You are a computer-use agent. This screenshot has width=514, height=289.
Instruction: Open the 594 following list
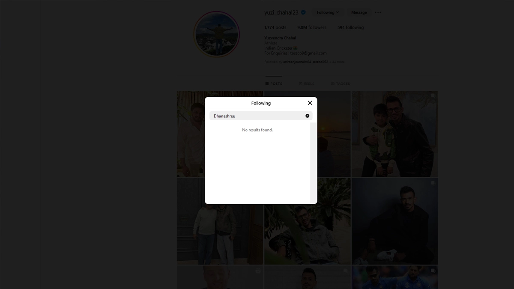coord(350,27)
